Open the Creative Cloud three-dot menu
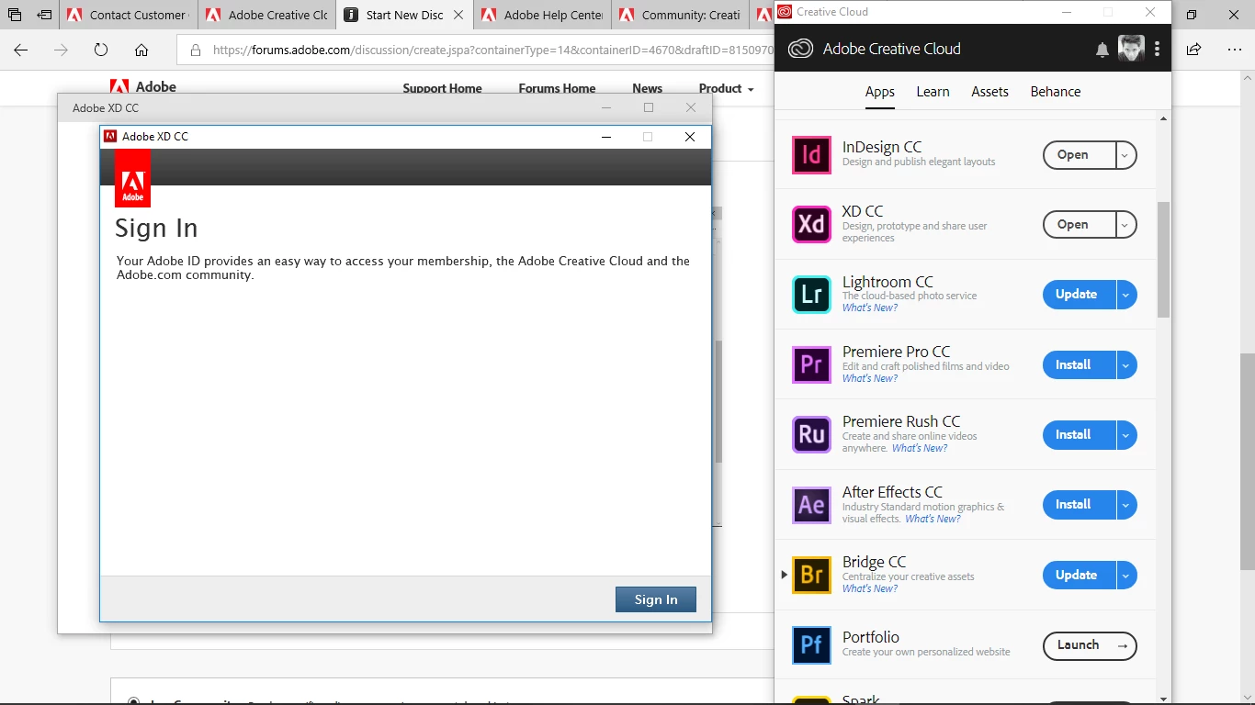Viewport: 1255px width, 705px height. pos(1157,49)
